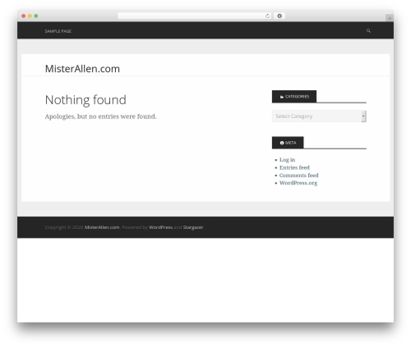Open the Comments feed link
Viewport: 411px width, 347px height.
click(298, 176)
